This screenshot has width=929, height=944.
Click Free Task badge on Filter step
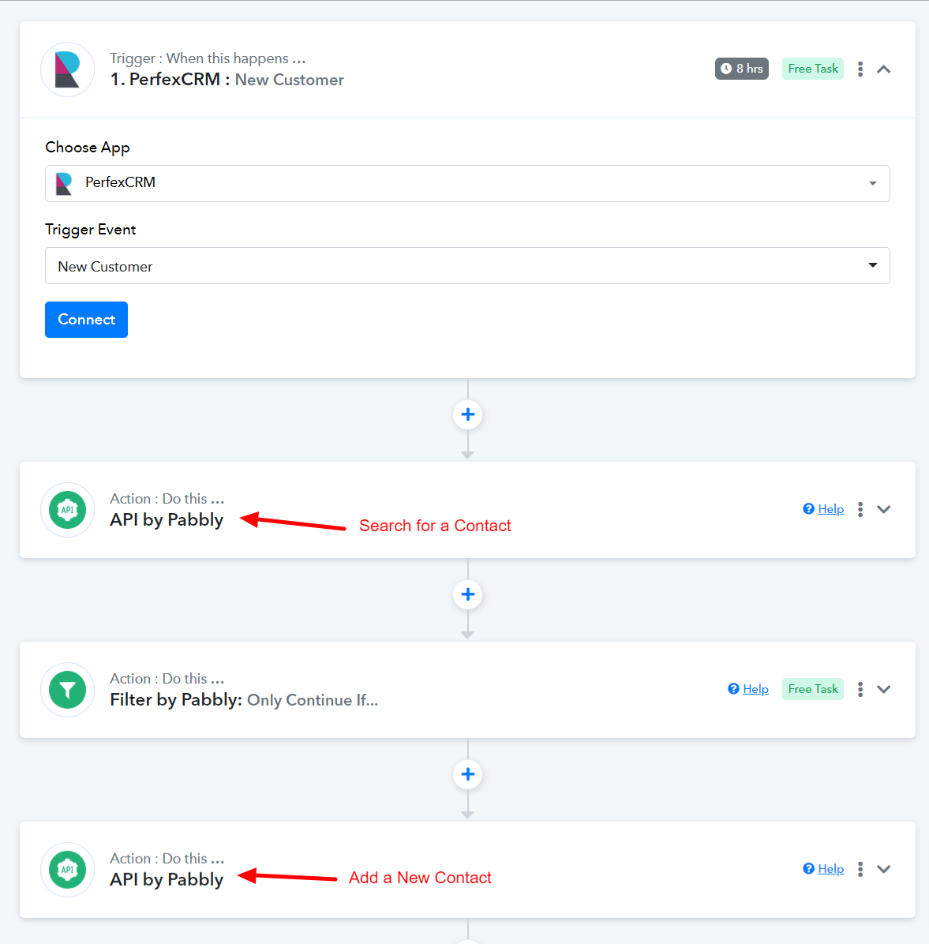click(x=812, y=689)
